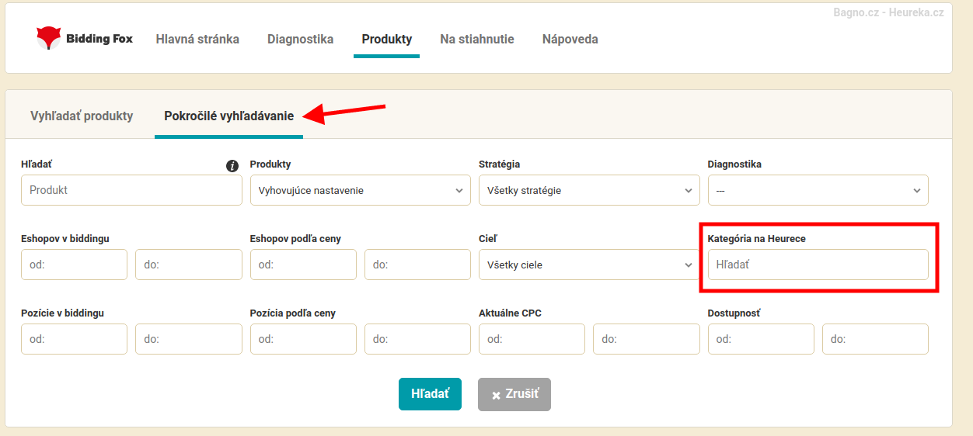Click the Bidding Fox logo icon
The image size is (973, 436).
coord(49,38)
